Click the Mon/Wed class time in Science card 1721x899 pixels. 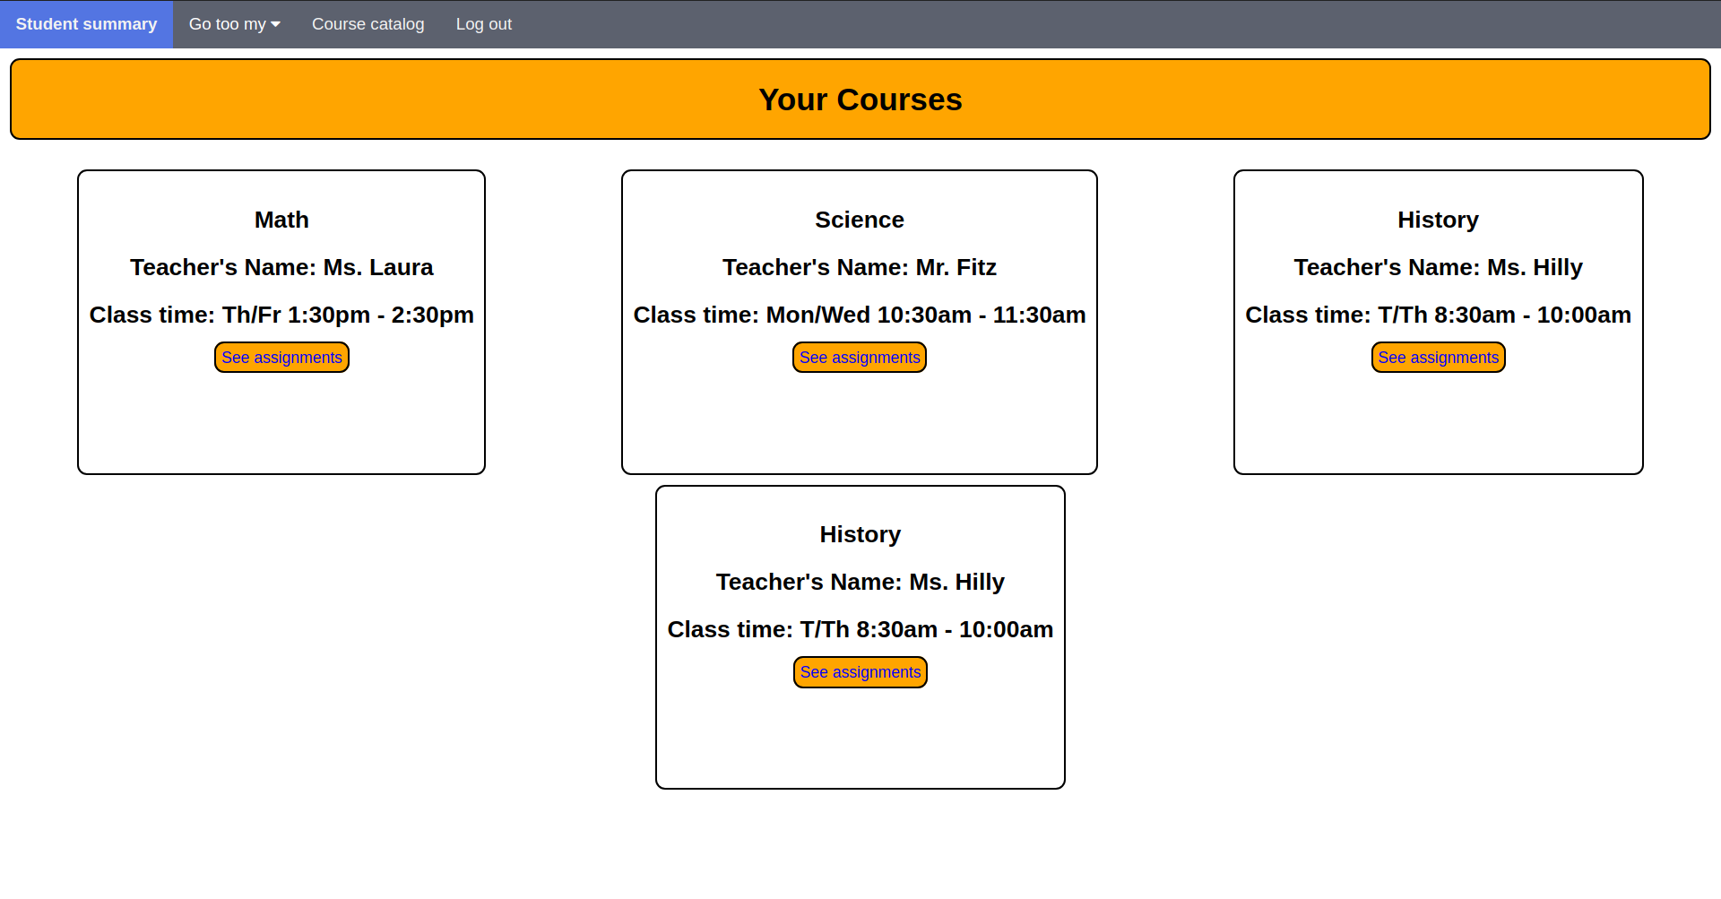tap(859, 315)
